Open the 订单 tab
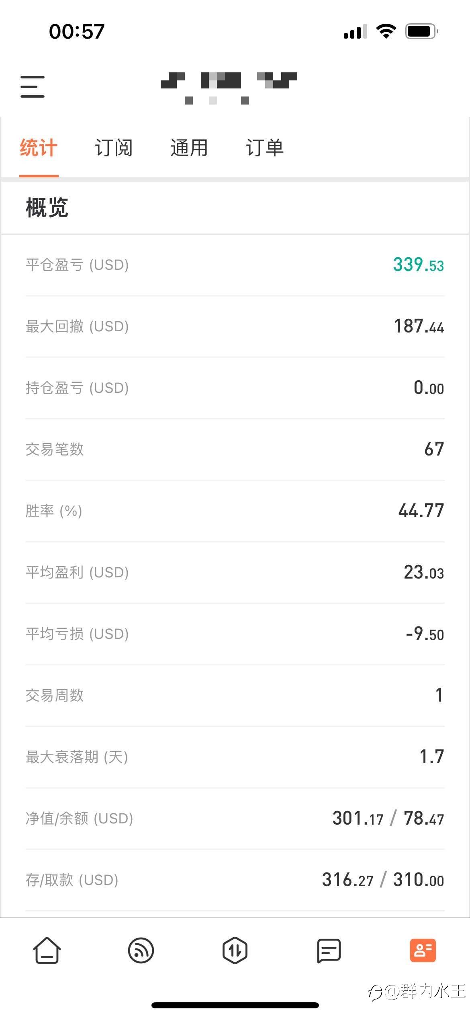This screenshot has height=1018, width=470. point(265,148)
